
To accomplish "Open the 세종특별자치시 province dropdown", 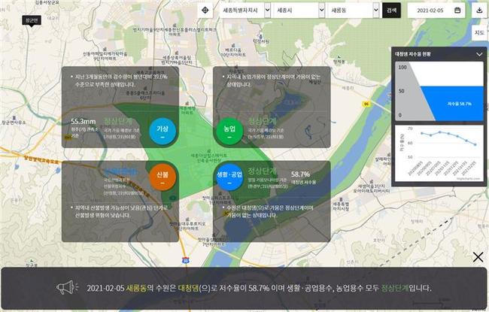I will (x=244, y=11).
